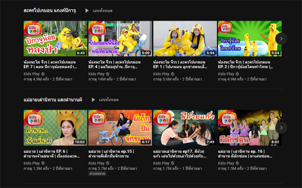Open the 5:54 Pikachu costumes thumbnail
Viewport: 302px width, 188px height.
(185, 39)
